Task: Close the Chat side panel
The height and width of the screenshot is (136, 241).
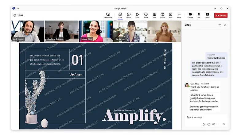Action: pyautogui.click(x=225, y=25)
